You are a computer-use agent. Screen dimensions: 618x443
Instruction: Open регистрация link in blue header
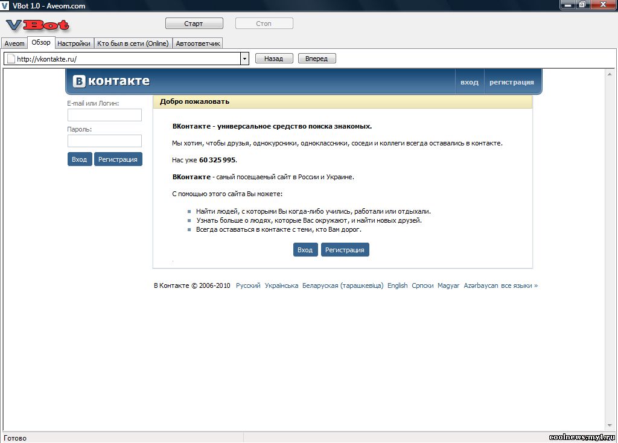[x=512, y=82]
